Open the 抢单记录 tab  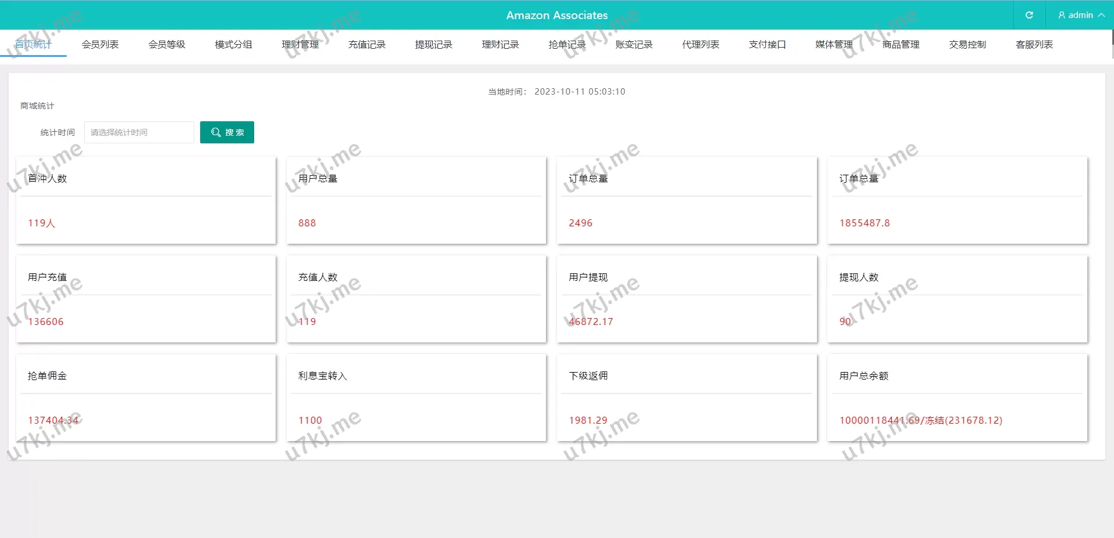(x=567, y=45)
